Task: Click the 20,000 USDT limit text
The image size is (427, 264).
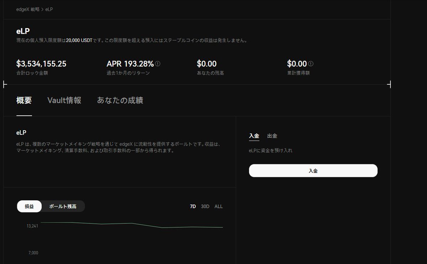Action: point(79,41)
